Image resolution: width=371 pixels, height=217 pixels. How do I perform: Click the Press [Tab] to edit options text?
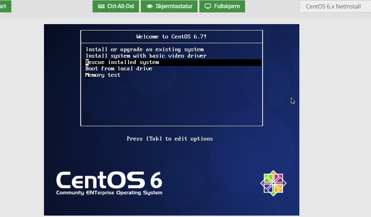[170, 139]
